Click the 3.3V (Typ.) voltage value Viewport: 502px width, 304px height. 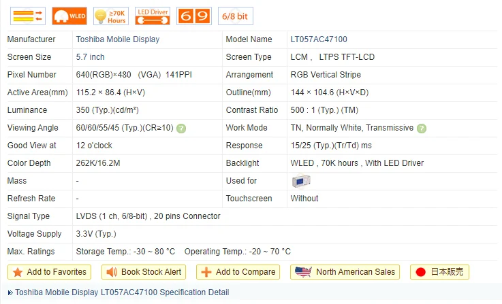pyautogui.click(x=96, y=234)
